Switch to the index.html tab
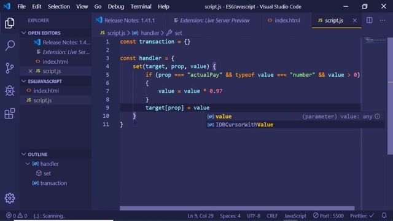This screenshot has height=221, width=393. coord(286,20)
